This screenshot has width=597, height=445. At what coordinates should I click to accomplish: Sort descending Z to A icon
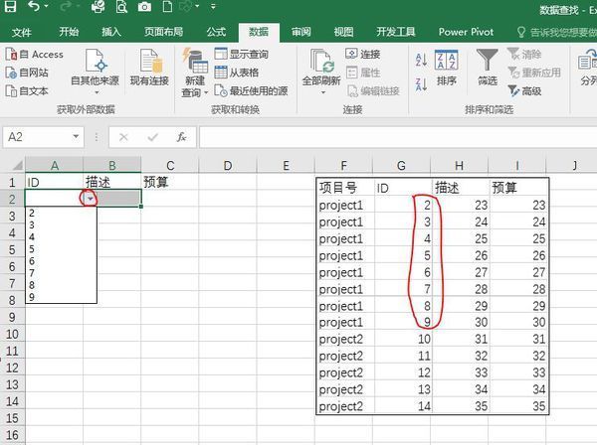(x=421, y=84)
